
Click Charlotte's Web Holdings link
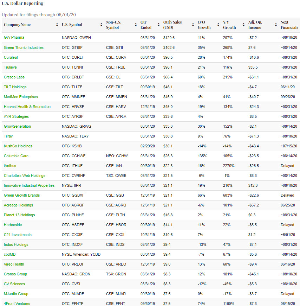(25, 176)
